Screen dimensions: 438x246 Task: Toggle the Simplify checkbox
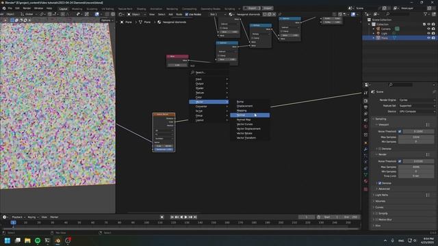click(x=376, y=213)
